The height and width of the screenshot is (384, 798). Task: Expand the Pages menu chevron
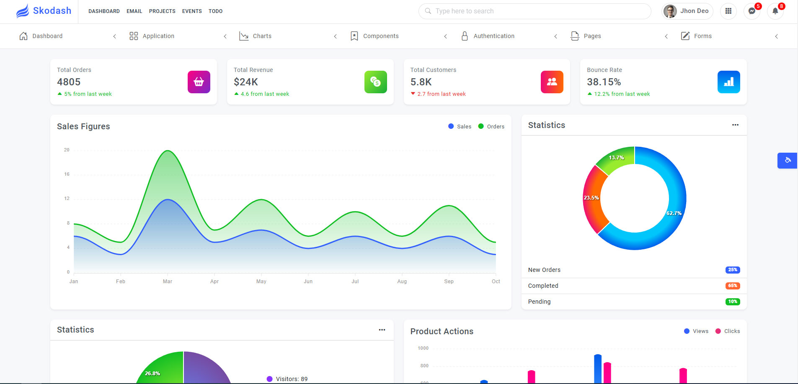click(x=666, y=36)
